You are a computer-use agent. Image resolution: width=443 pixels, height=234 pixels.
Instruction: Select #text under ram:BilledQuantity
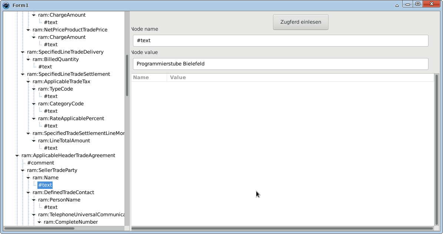[45, 67]
